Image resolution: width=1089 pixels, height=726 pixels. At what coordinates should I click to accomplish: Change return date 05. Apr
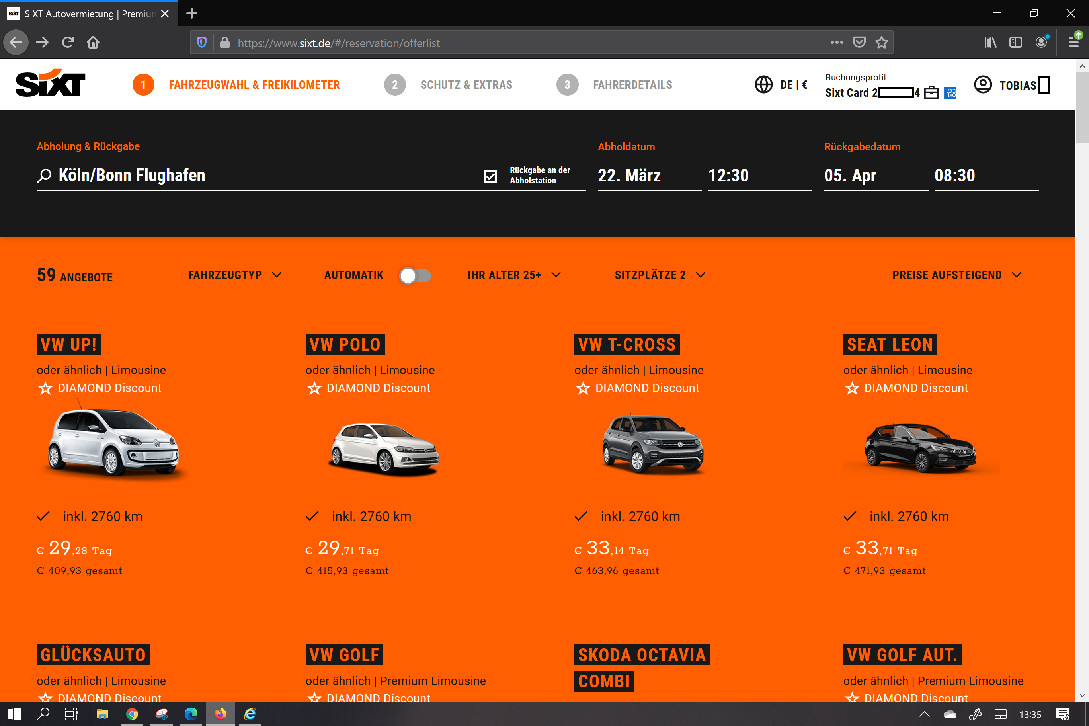point(876,176)
